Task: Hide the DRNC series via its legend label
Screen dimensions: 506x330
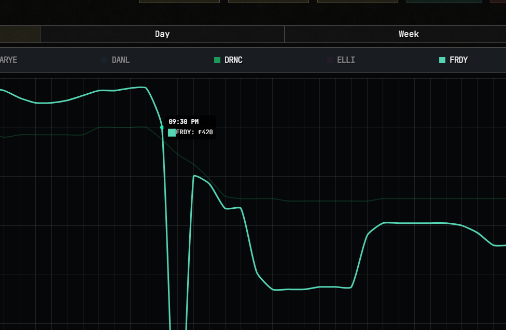Action: click(x=233, y=60)
